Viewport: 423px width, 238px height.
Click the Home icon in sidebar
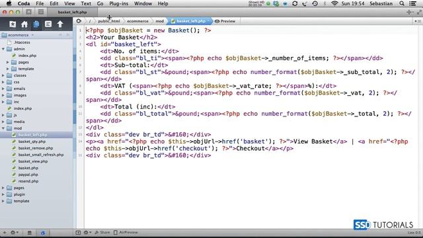click(24, 24)
